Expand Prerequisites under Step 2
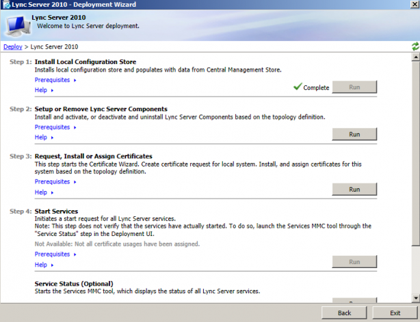420x322 pixels. point(55,127)
